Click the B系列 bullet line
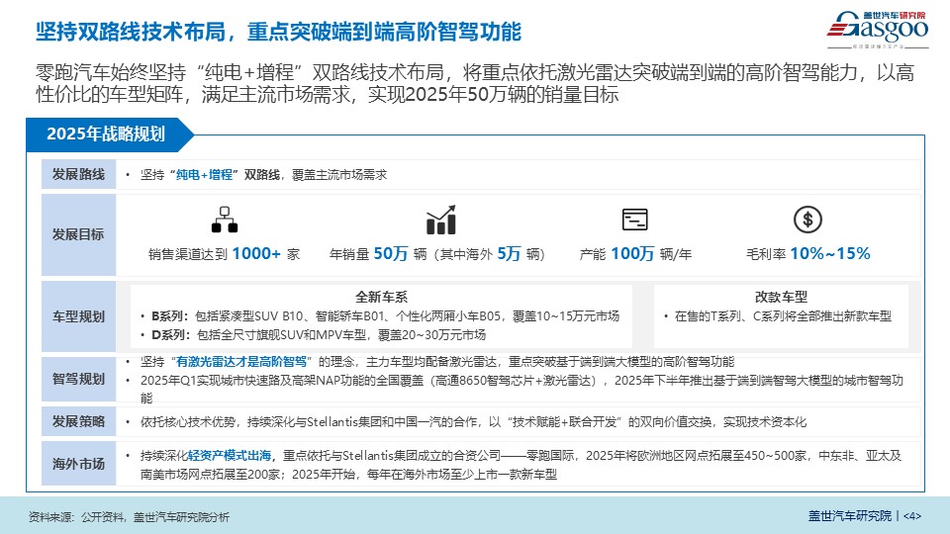The width and height of the screenshot is (950, 534). (380, 316)
